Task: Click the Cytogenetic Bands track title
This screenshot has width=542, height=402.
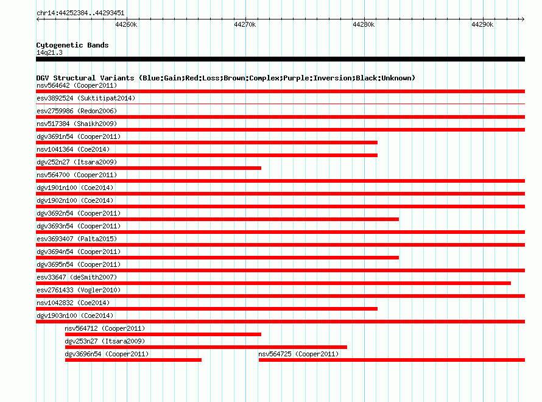Action: 72,45
